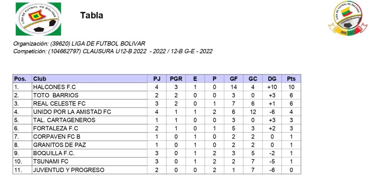
Task: Click the DG column header
Action: (272, 79)
